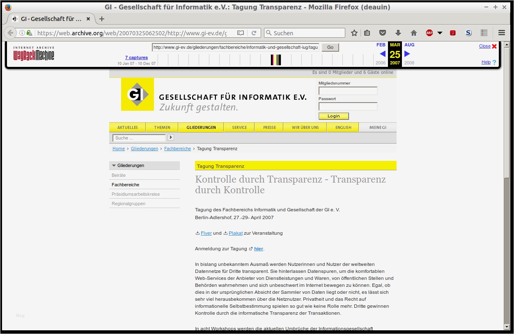Click the Mitgliedsnummer input field
Screen dimensions: 514x334
(348, 91)
